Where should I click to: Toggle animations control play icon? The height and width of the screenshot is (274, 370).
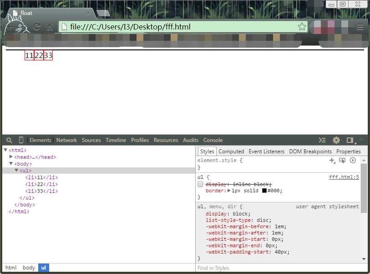click(353, 161)
